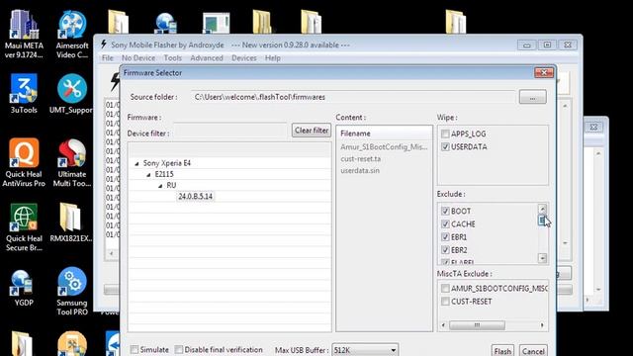Click Exclude list scroll-up arrow

point(542,209)
